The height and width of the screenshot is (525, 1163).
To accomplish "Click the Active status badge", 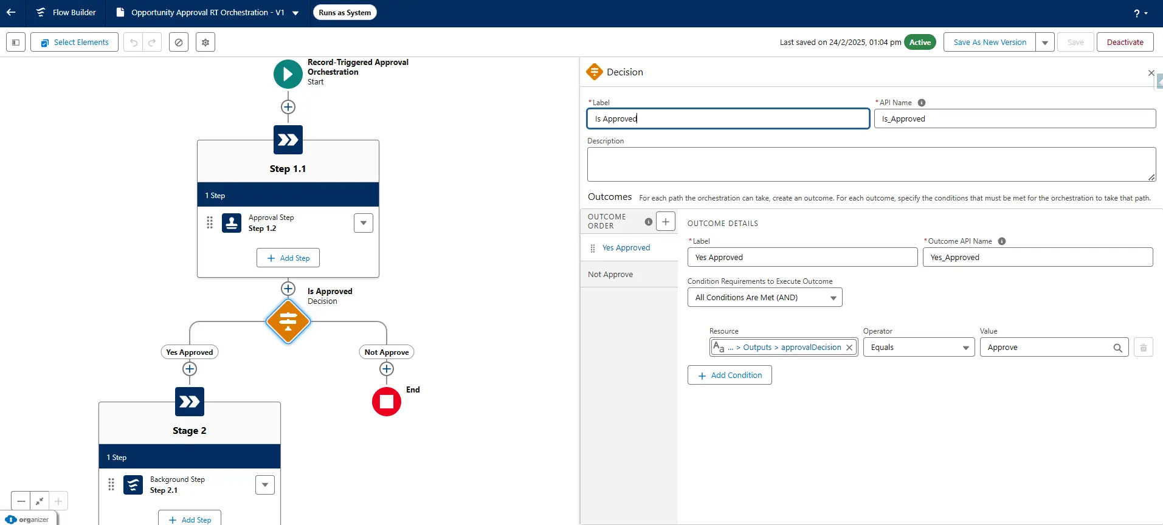I will pos(920,43).
